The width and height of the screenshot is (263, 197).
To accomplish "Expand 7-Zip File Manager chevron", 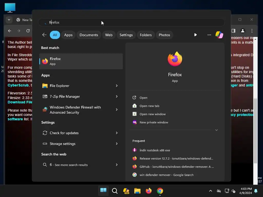I will pyautogui.click(x=117, y=96).
